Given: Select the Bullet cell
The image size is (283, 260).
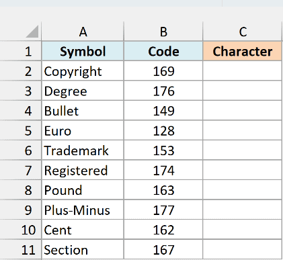Looking at the screenshot, I should pos(83,111).
